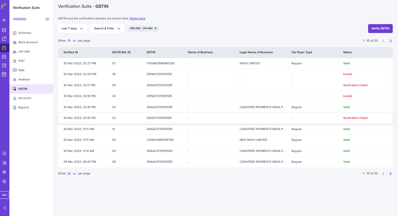Click the Status column header
The width and height of the screenshot is (398, 216).
click(347, 52)
